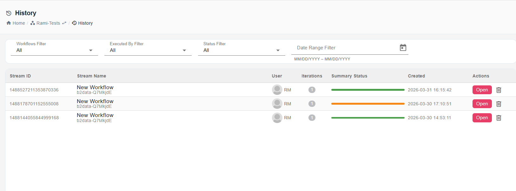Click the Stream ID column header
The image size is (516, 191).
pyautogui.click(x=20, y=76)
